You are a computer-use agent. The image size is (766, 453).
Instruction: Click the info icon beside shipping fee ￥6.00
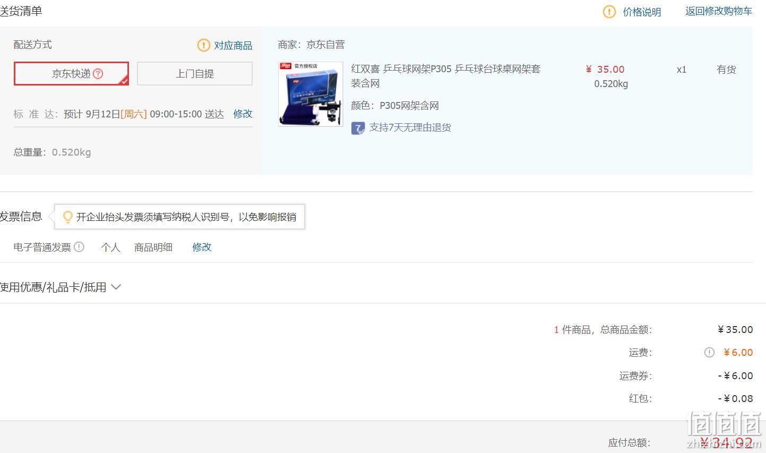click(709, 352)
